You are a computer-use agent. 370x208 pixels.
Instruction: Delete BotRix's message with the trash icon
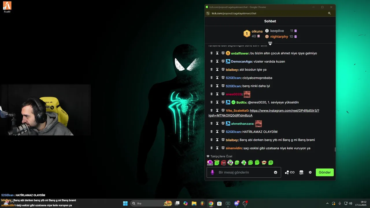click(x=212, y=102)
